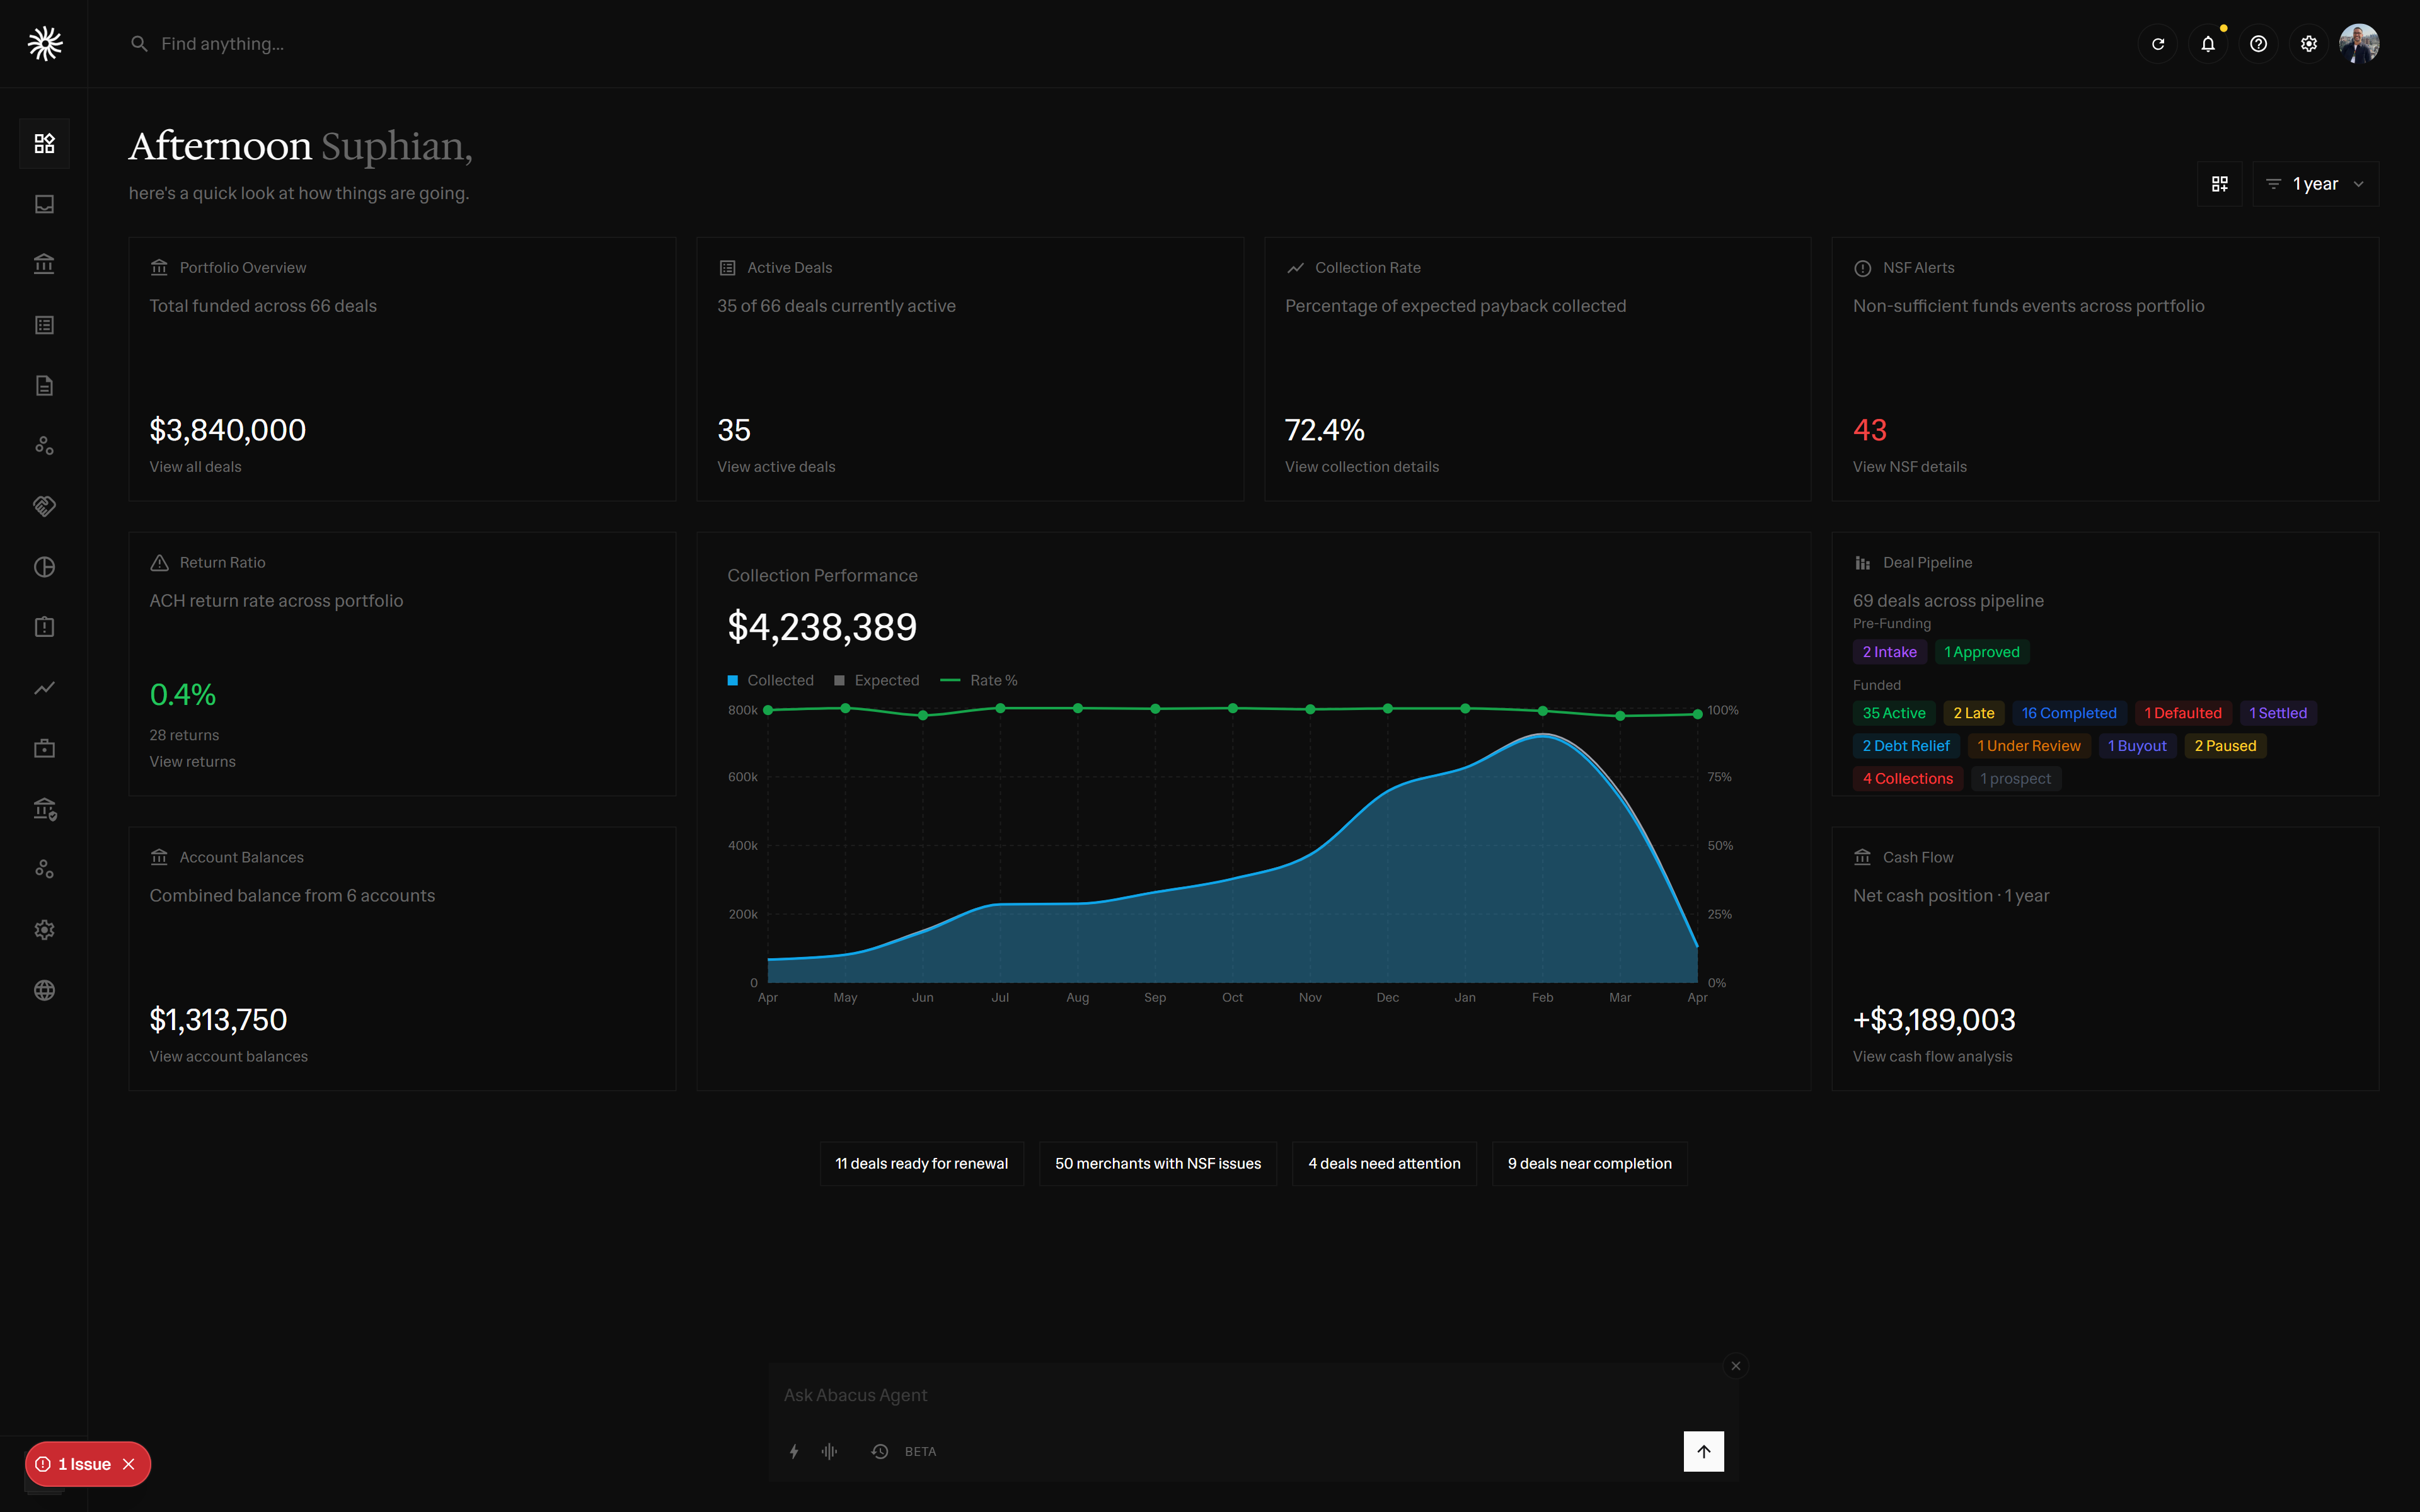Screen dimensions: 2420x1512
Task: Click the refresh icon in the top bar
Action: click(2157, 43)
